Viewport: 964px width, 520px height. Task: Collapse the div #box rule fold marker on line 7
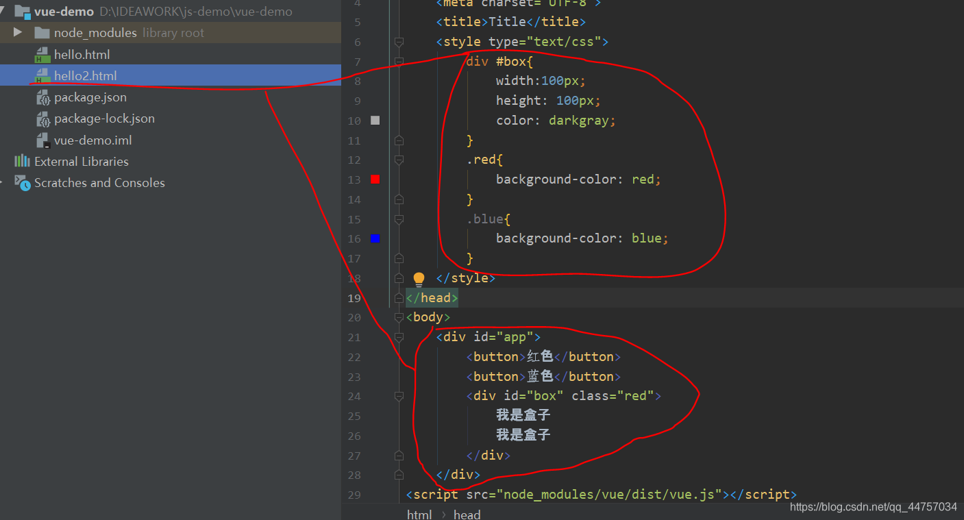coord(399,62)
